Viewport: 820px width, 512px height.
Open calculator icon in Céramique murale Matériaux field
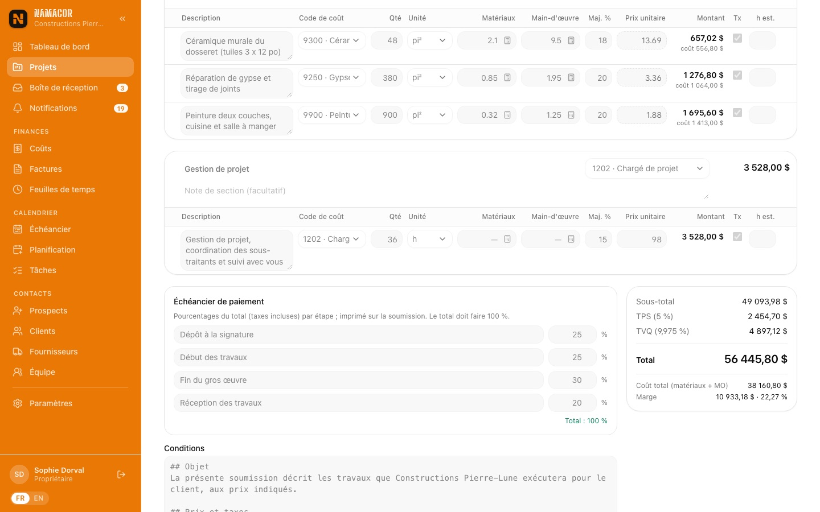pyautogui.click(x=507, y=40)
